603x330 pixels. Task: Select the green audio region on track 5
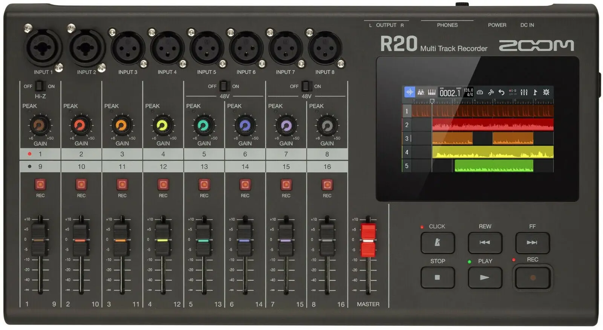click(x=494, y=166)
